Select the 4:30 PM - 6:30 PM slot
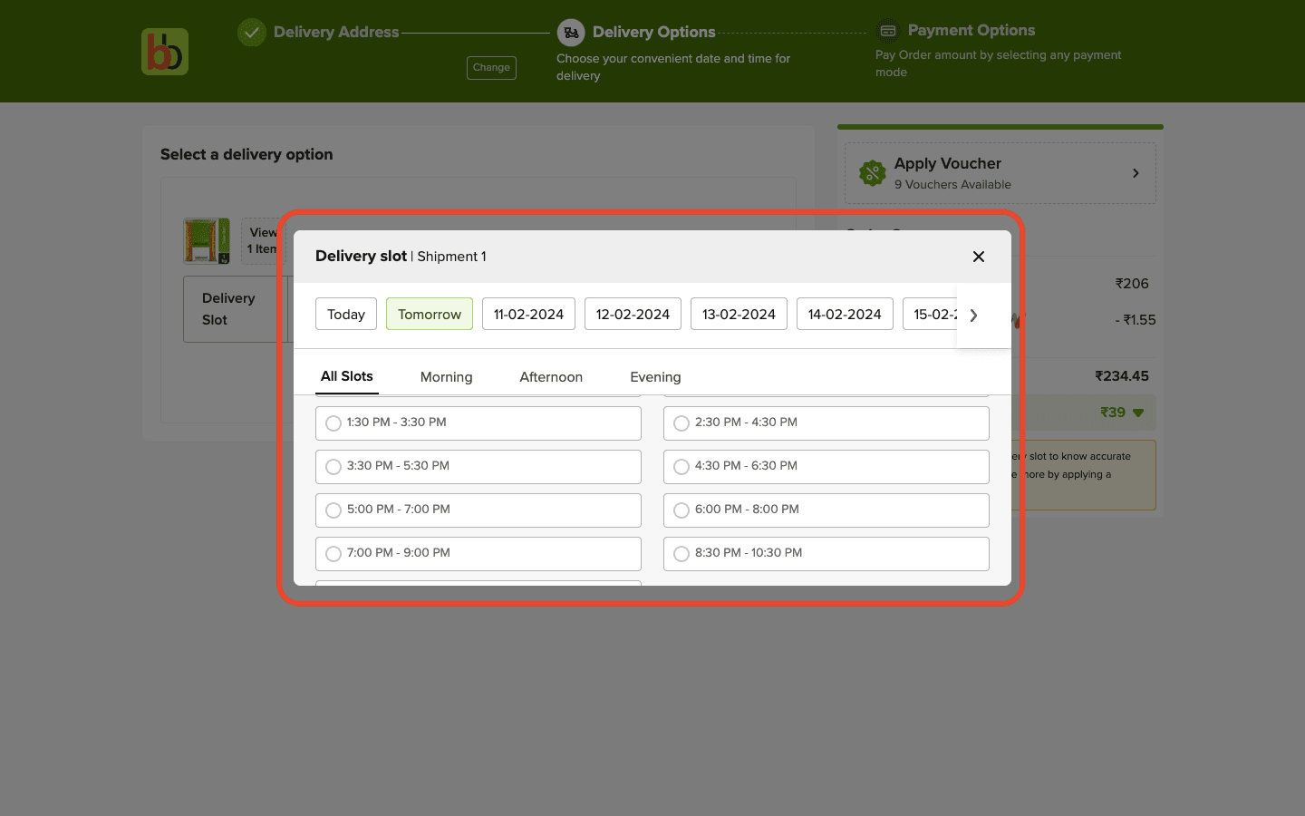This screenshot has height=816, width=1305. [x=826, y=467]
